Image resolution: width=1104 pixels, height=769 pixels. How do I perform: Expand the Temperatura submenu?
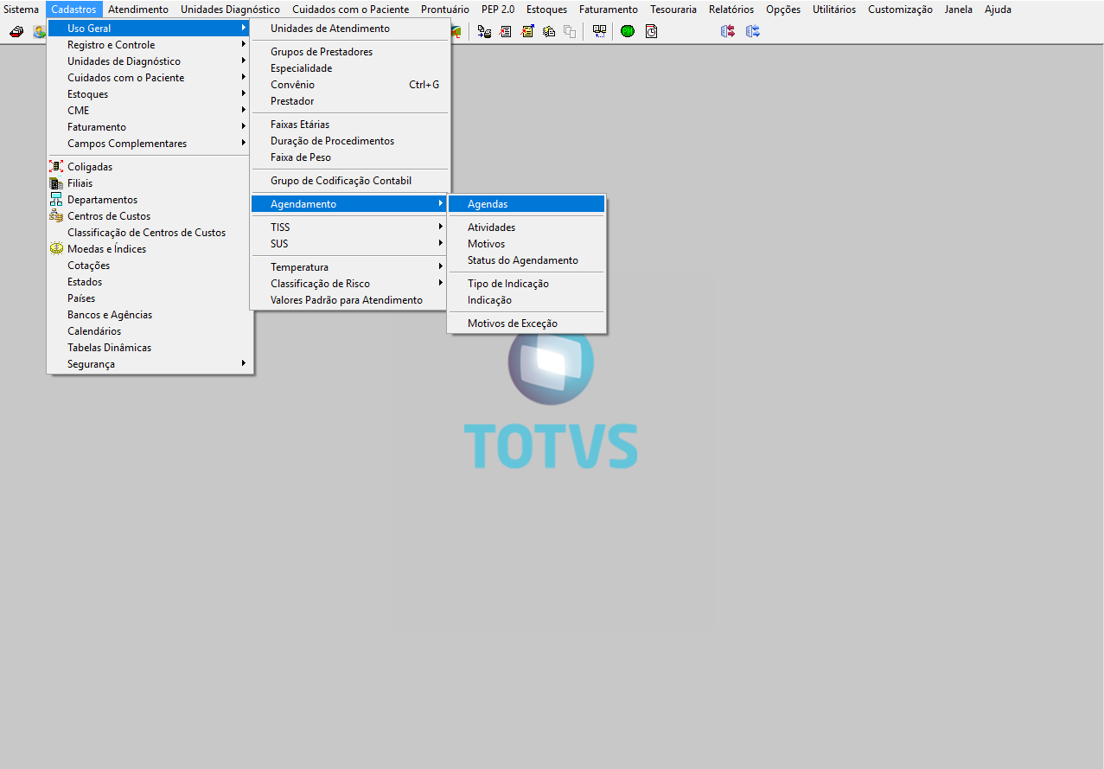pos(349,267)
